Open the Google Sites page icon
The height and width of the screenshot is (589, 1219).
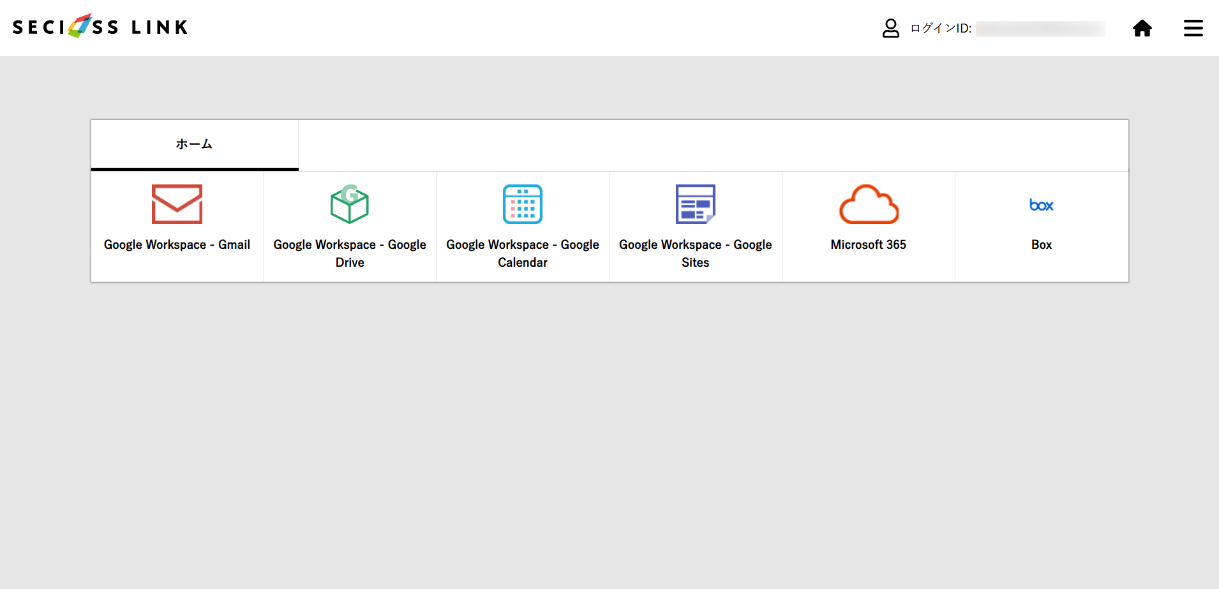click(x=696, y=204)
